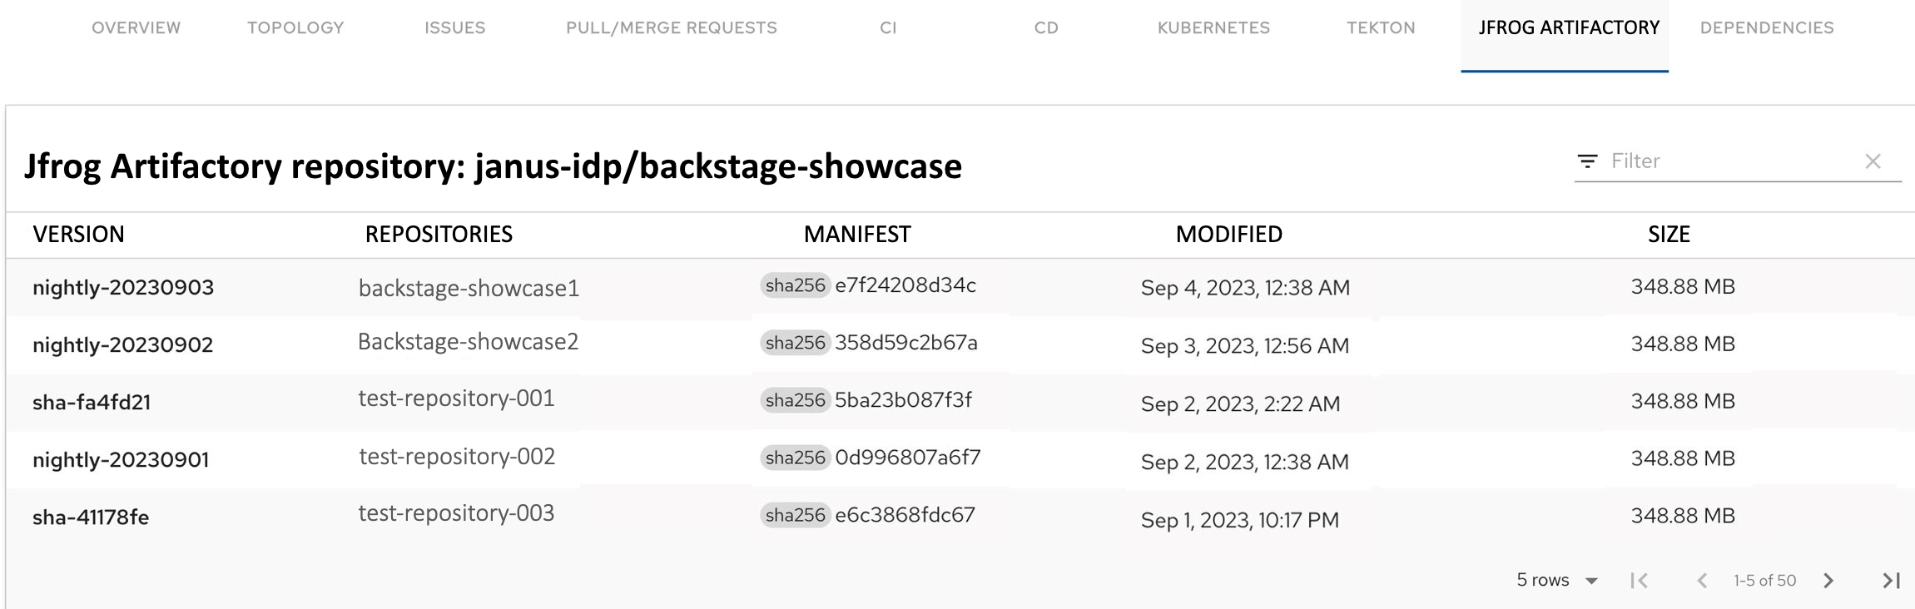Click manifest hash 0d996807a6f7
The height and width of the screenshot is (609, 1915).
click(x=908, y=458)
